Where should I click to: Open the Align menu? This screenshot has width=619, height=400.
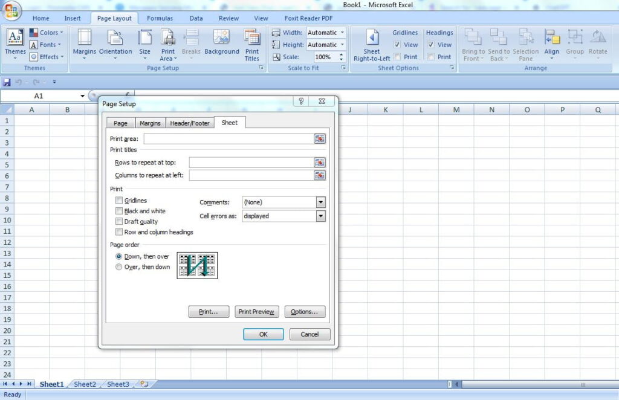click(x=551, y=45)
